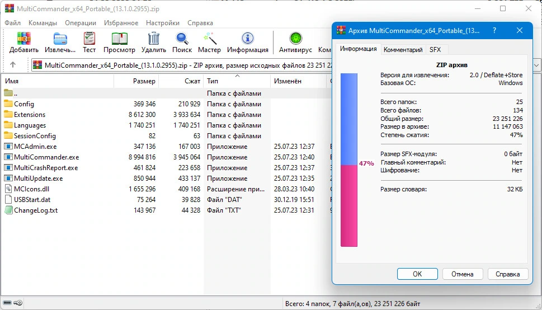The height and width of the screenshot is (310, 542).
Task: Click the Добавить (Add) toolbar icon
Action: pos(24,39)
